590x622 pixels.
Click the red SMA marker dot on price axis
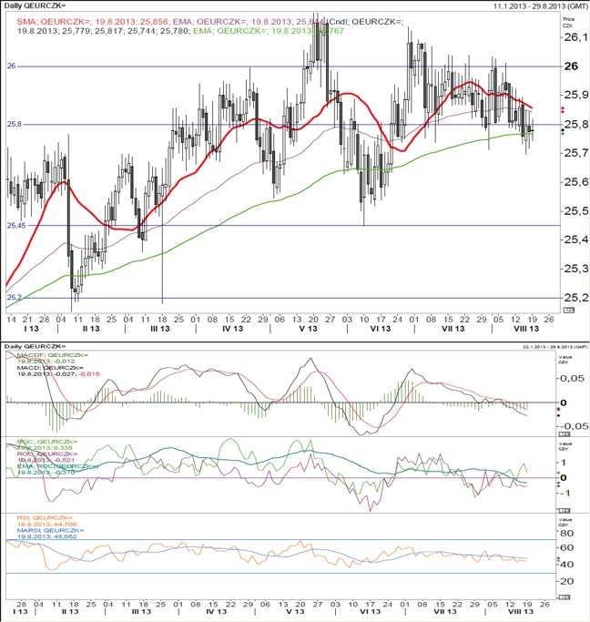tap(563, 107)
